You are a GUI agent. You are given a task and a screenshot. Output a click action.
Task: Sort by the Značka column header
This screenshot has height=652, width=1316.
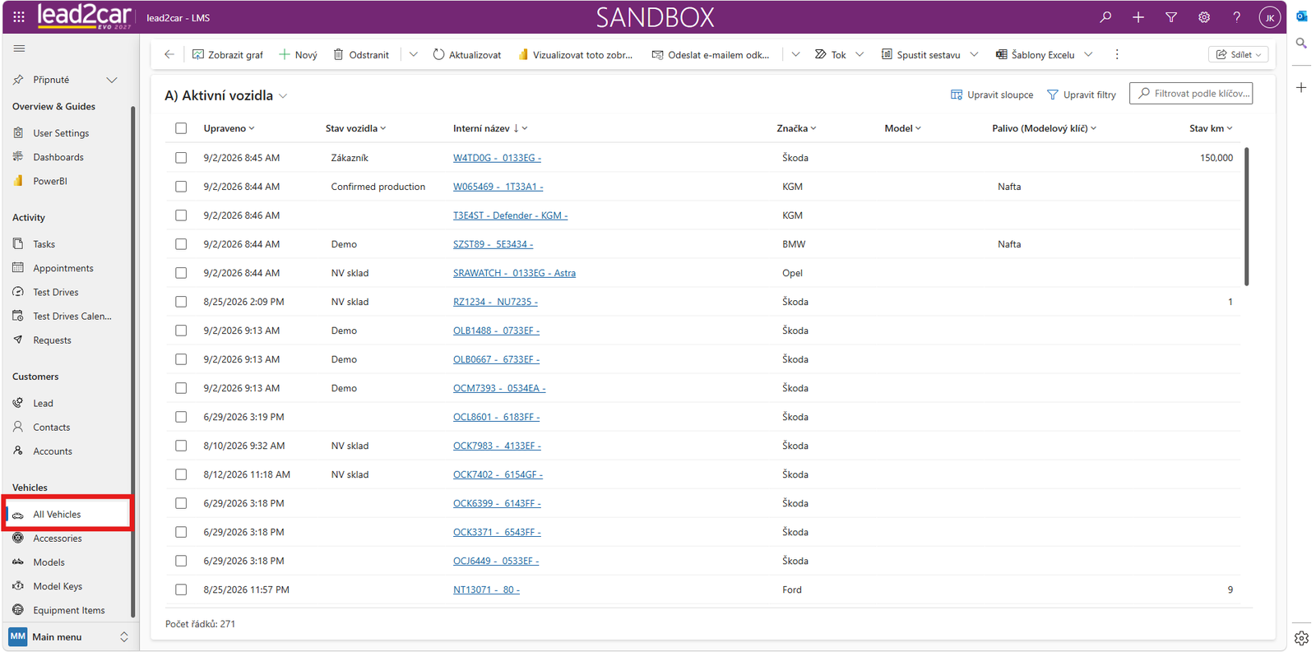click(x=796, y=128)
